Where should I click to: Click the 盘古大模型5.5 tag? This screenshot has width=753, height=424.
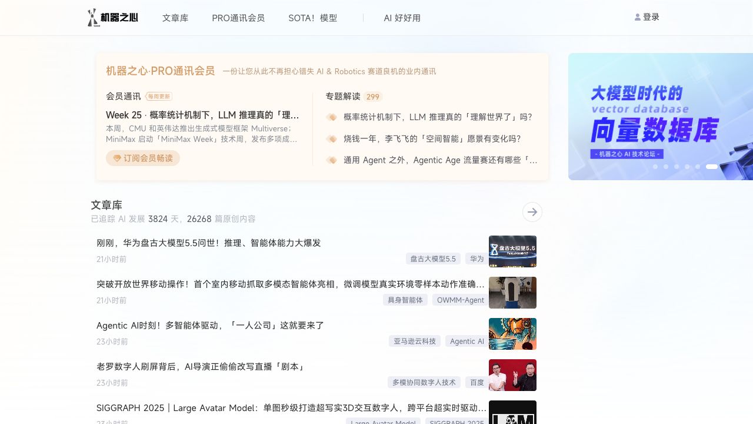coord(433,259)
